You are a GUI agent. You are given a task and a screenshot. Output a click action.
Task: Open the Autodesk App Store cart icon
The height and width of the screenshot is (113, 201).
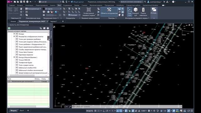pyautogui.click(x=164, y=2)
